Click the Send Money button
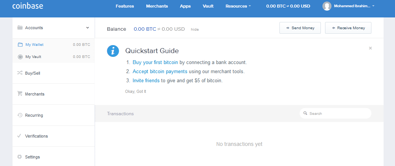Screen dimensions: 395x166 [x=300, y=28]
